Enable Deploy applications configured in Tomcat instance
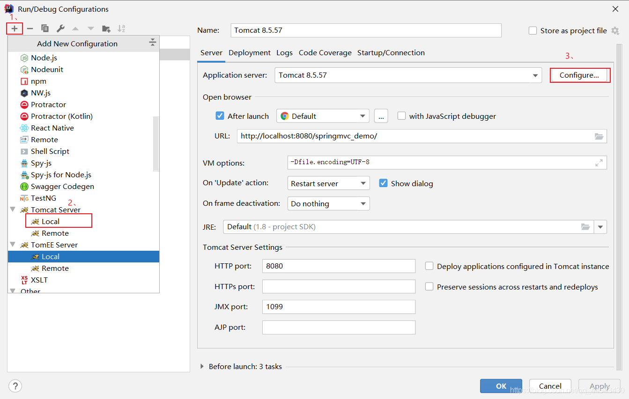 429,266
